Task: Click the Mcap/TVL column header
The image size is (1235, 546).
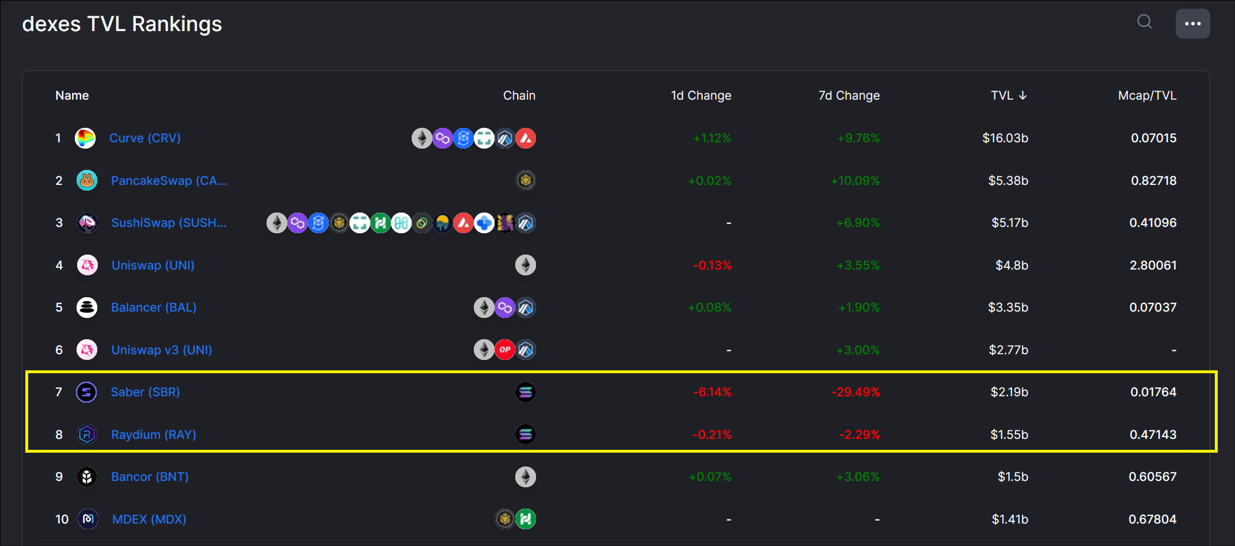Action: [1147, 96]
